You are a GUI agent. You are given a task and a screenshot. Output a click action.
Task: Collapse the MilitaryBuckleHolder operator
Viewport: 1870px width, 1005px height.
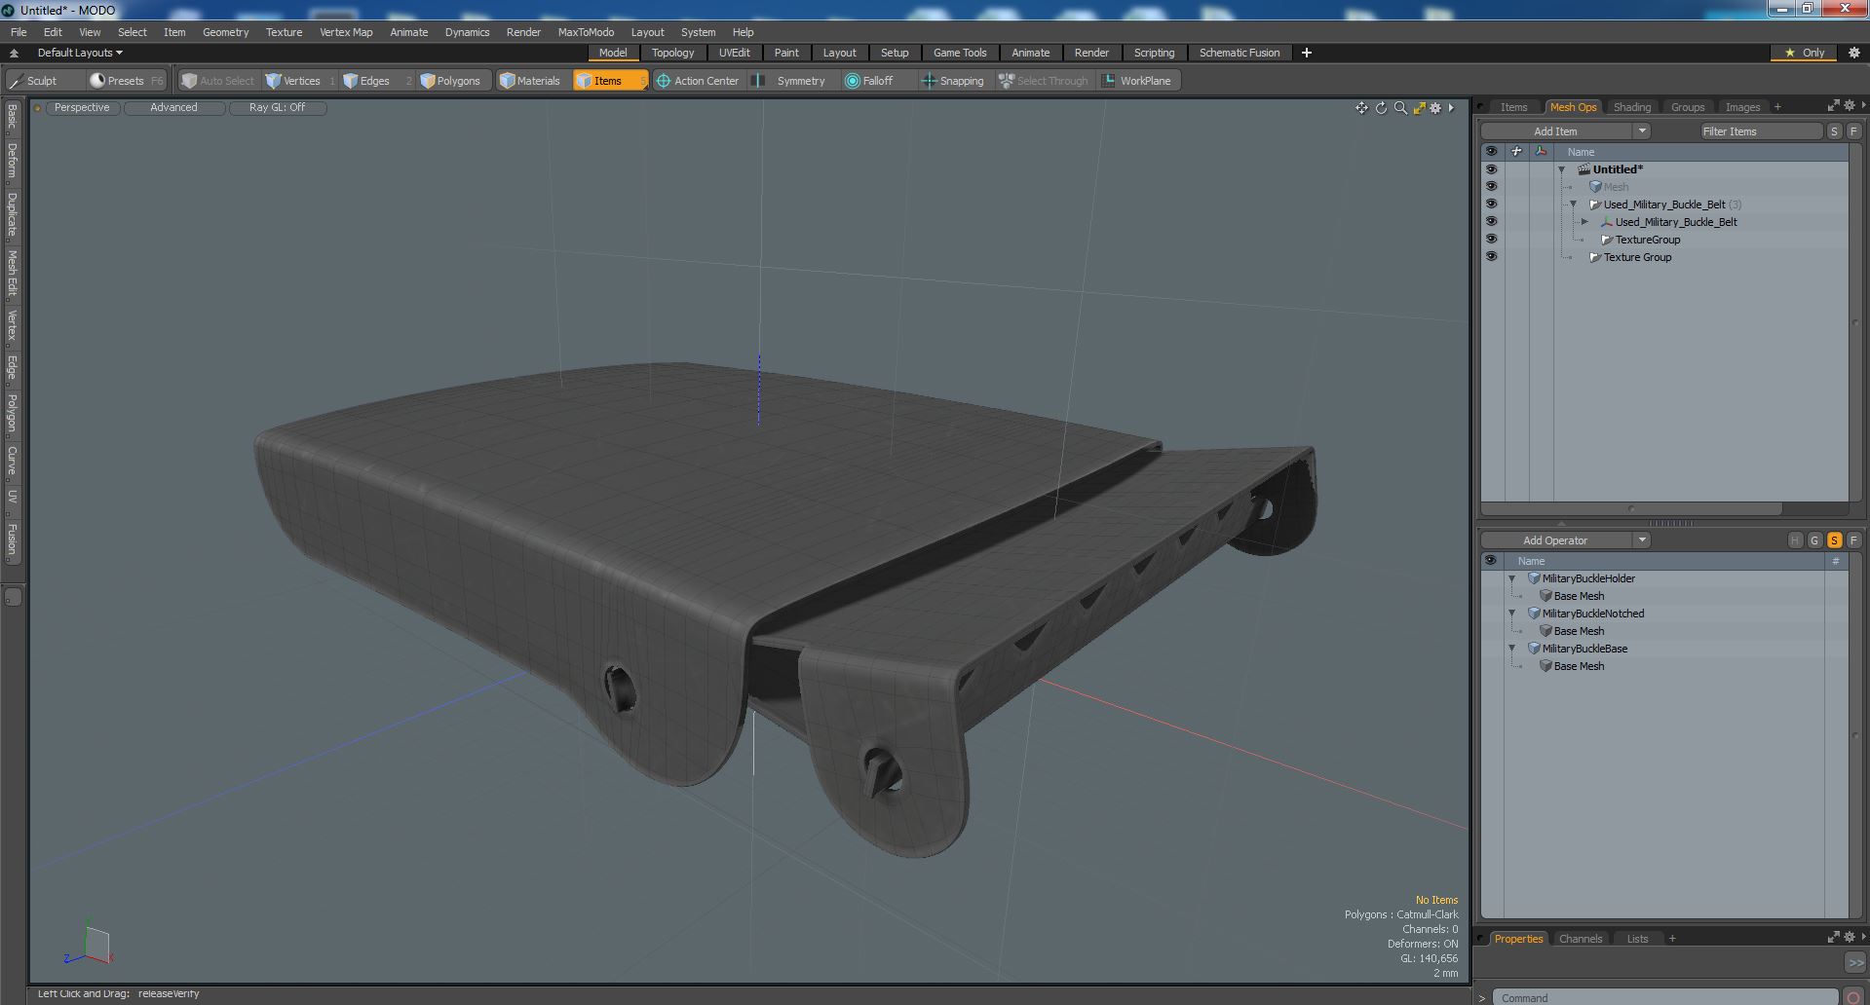tap(1512, 578)
